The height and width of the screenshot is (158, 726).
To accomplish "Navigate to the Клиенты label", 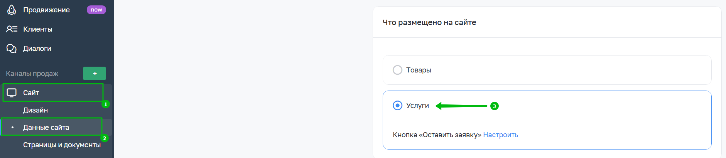I will point(38,29).
